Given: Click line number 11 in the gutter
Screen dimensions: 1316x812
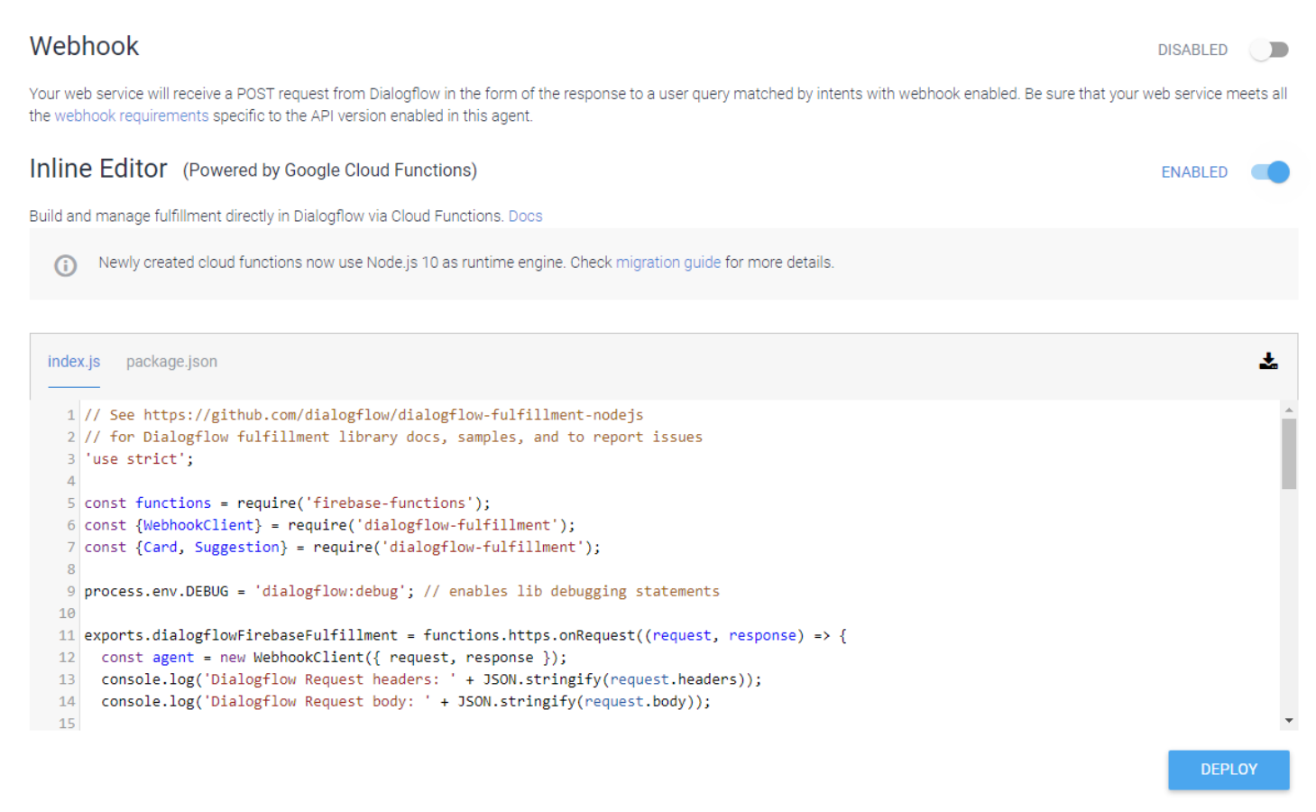Looking at the screenshot, I should coord(67,635).
